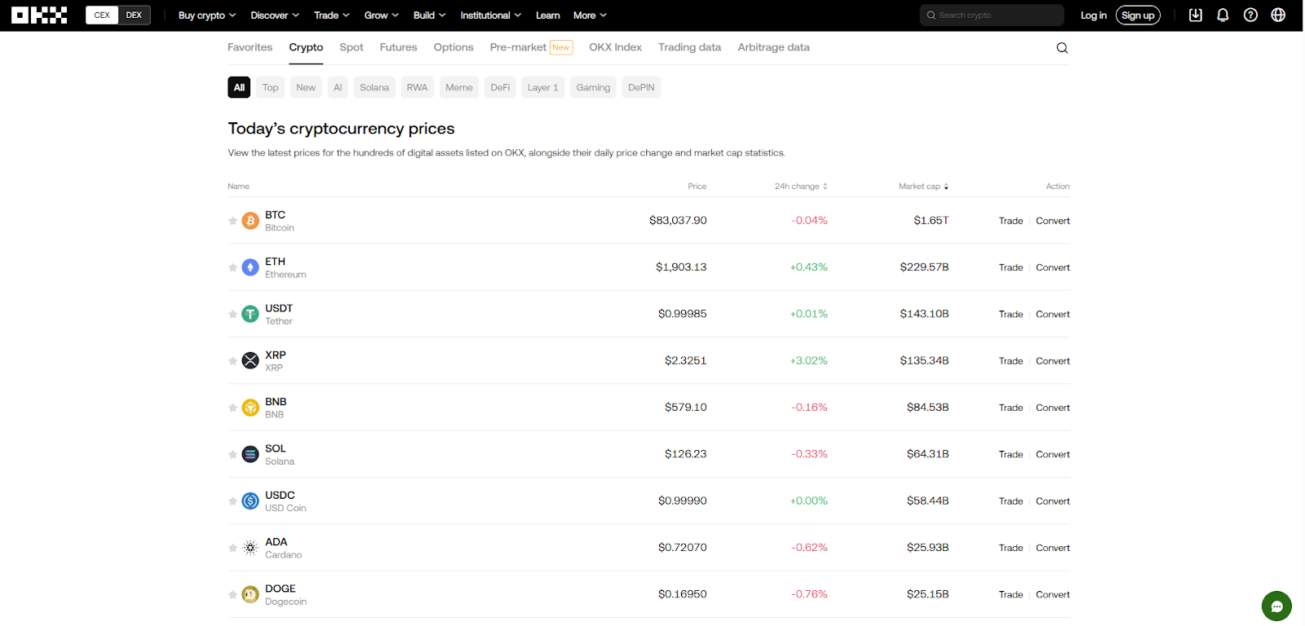1305x626 pixels.
Task: Open the help question mark icon
Action: point(1250,15)
